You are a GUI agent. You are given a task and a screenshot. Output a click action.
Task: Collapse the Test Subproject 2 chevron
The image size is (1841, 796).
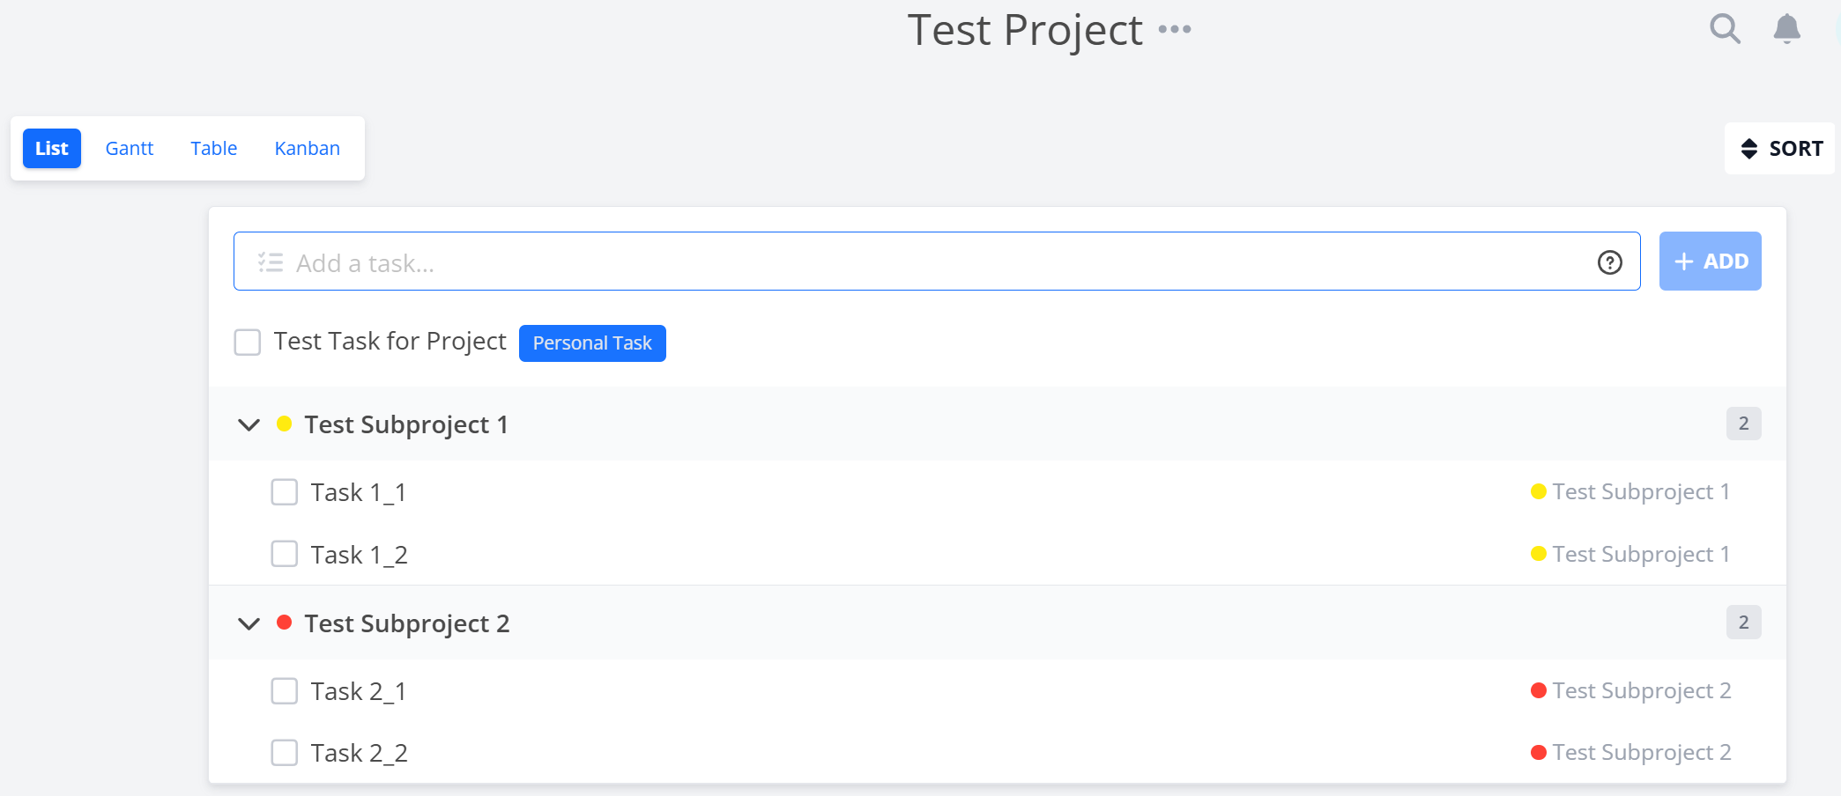click(249, 623)
